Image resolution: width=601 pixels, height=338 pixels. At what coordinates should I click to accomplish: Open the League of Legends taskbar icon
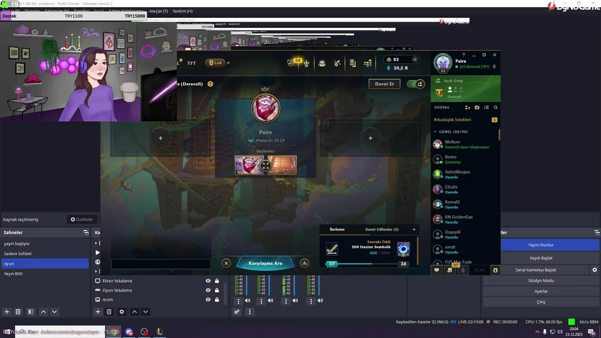click(x=160, y=331)
